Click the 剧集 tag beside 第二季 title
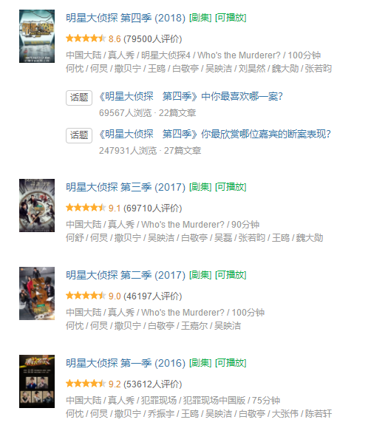388x428 pixels. [200, 275]
